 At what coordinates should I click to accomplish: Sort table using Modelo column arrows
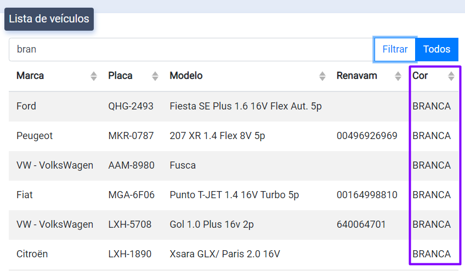(322, 76)
